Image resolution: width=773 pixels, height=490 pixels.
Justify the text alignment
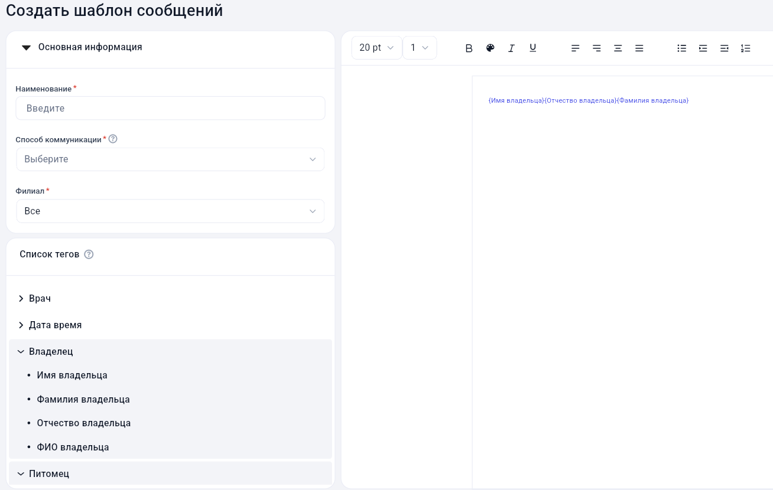coord(639,48)
